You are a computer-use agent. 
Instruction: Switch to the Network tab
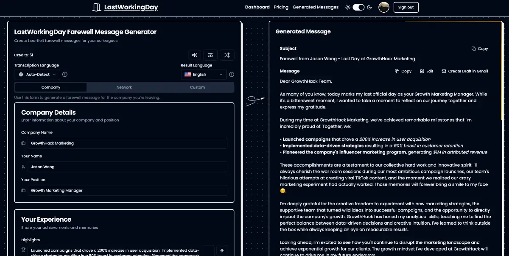(124, 87)
